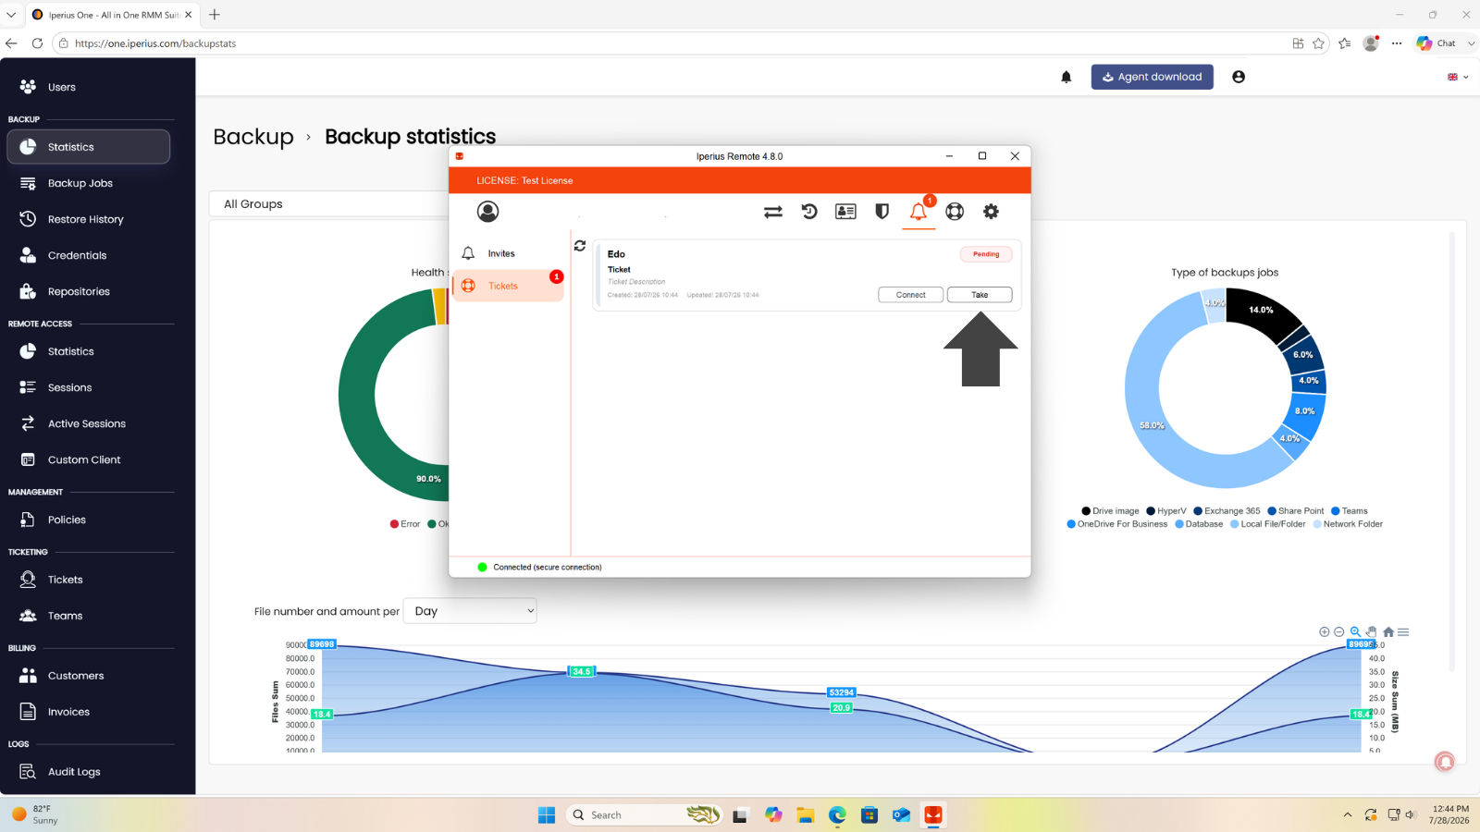Viewport: 1480px width, 832px height.
Task: Toggle the Teams legend entry in chart
Action: tap(1349, 511)
